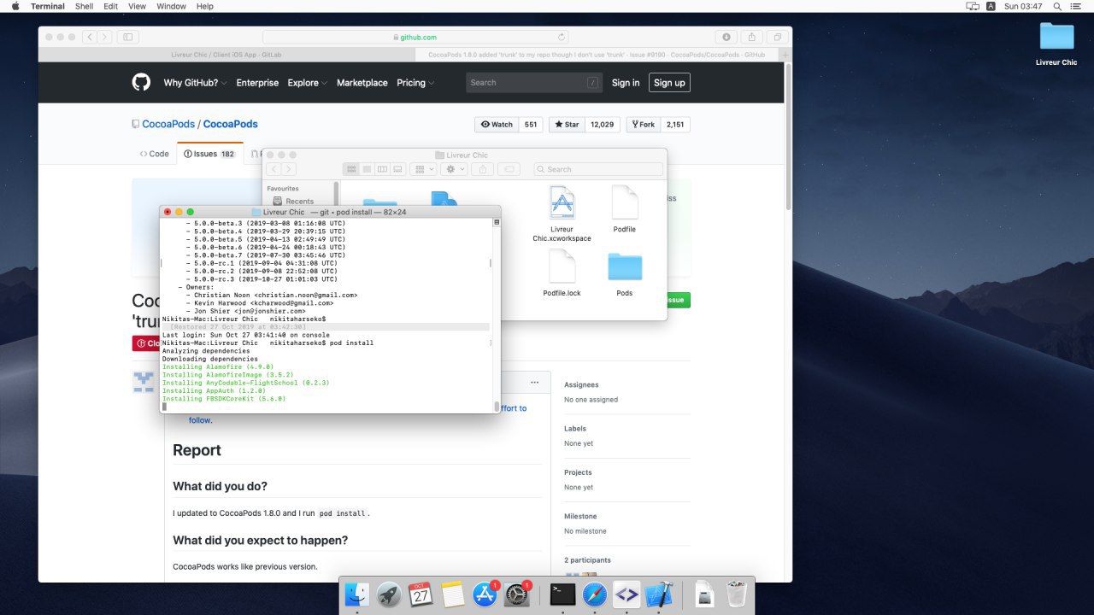Open a new Safari tab
The width and height of the screenshot is (1094, 615).
coord(785,54)
